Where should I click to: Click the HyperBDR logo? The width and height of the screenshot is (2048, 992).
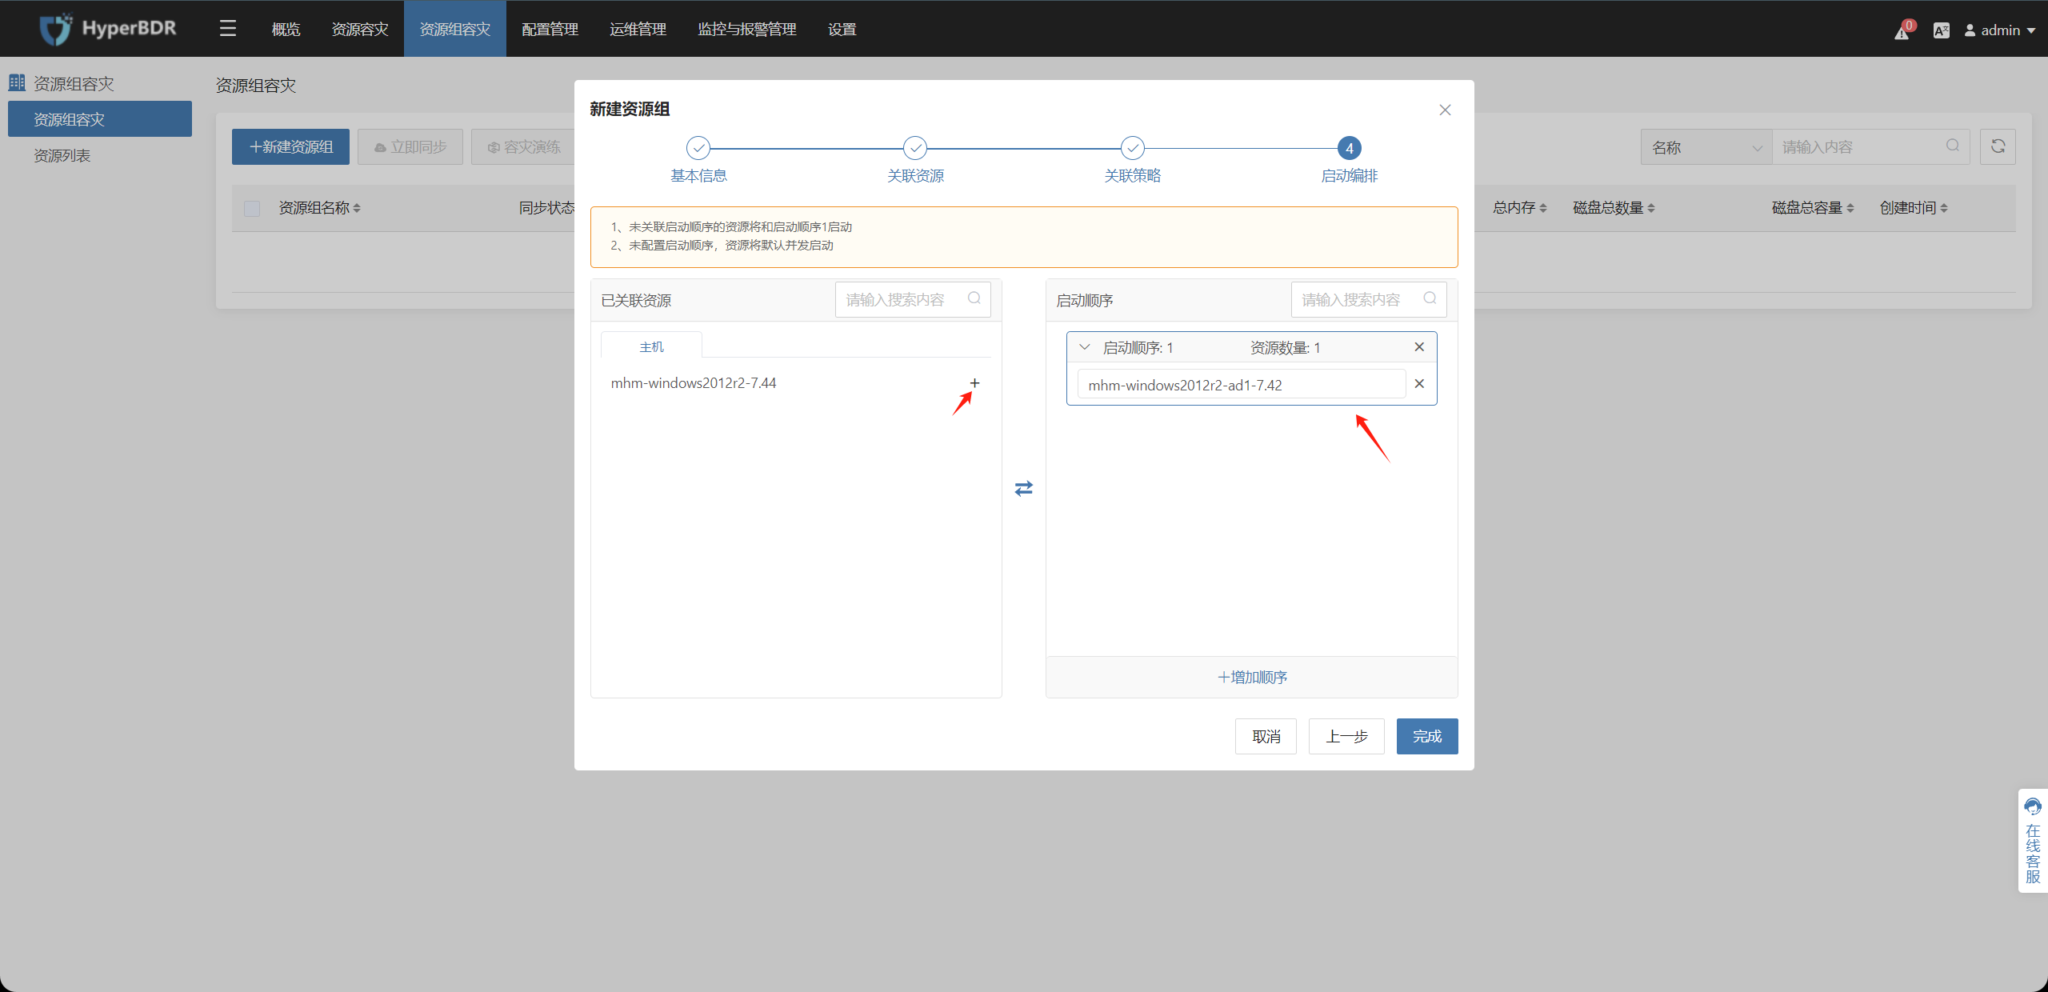click(108, 29)
